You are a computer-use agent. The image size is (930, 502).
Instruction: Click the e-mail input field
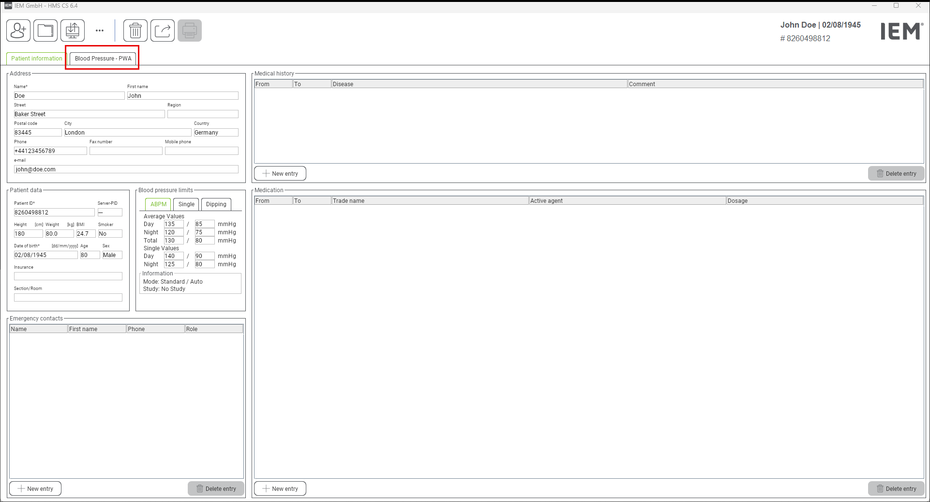(126, 169)
